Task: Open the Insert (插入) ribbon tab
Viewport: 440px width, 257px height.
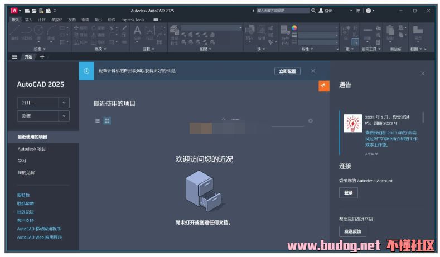Action: pos(28,20)
